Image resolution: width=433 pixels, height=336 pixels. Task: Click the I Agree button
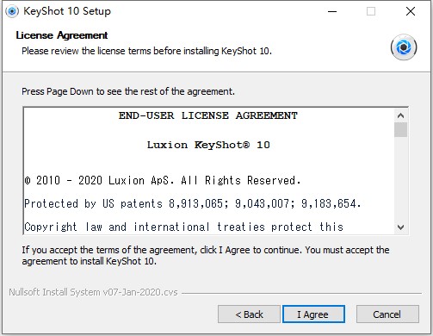coord(313,314)
